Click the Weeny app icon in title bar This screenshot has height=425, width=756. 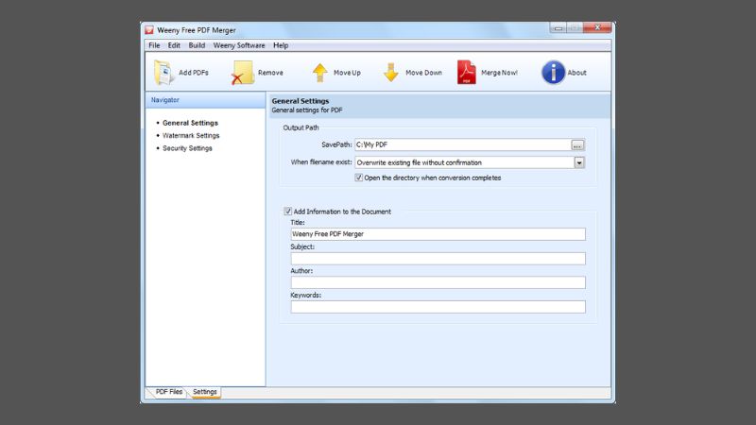[149, 30]
